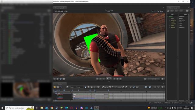This screenshot has width=195, height=110.
Task: Open Element Viewer settings gear
Action: (x=187, y=11)
